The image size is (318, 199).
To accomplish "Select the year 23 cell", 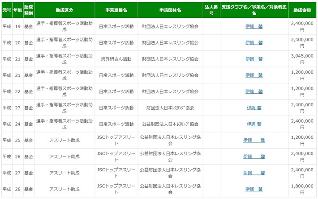I will 17,108.
